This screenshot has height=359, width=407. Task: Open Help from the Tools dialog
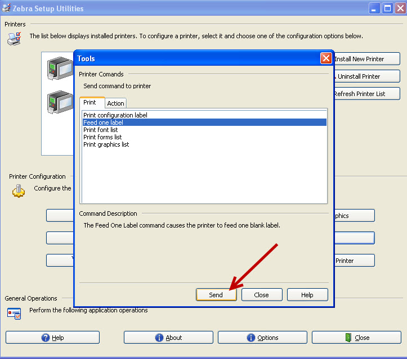(307, 295)
